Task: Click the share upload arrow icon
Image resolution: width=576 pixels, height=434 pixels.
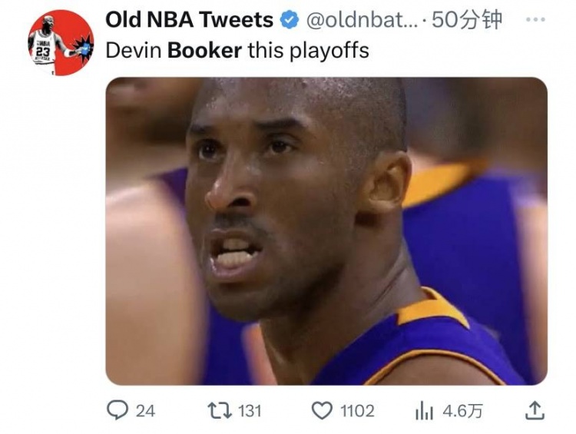Action: tap(535, 411)
